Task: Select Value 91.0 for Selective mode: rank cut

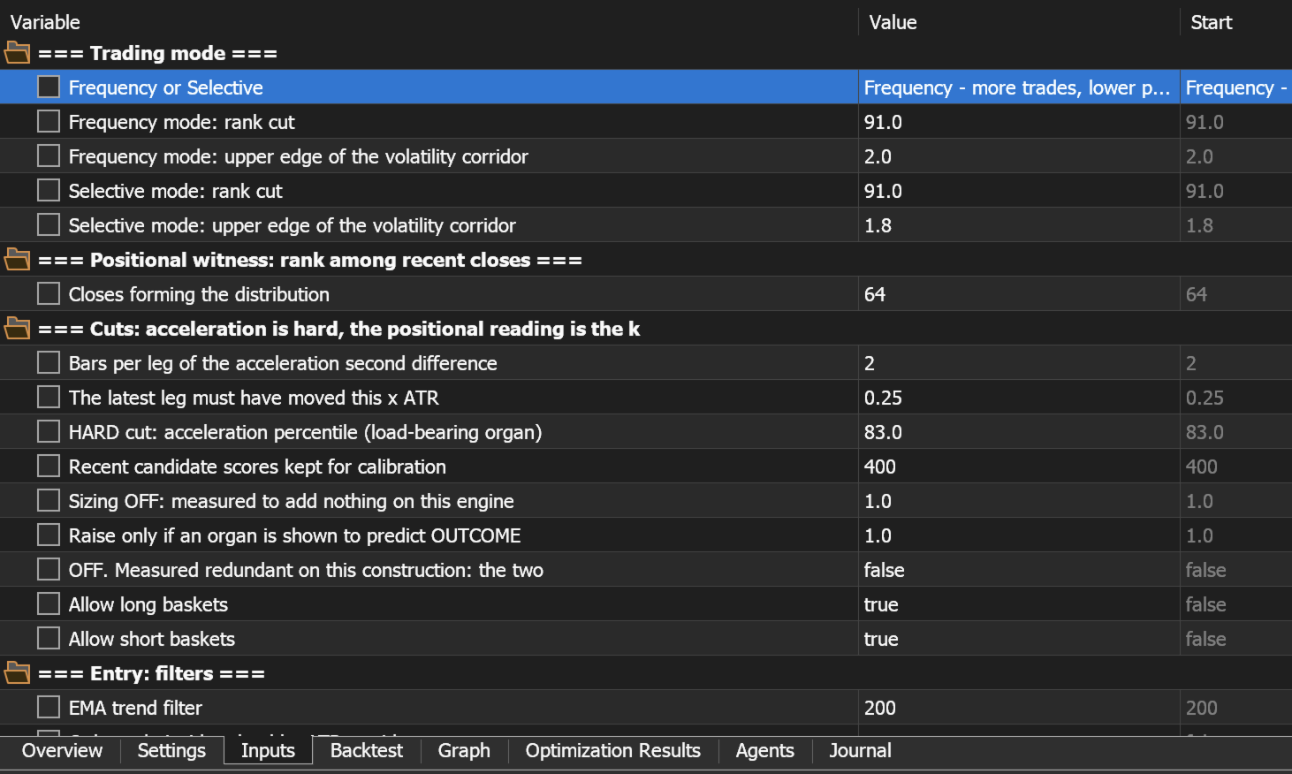Action: point(1019,191)
